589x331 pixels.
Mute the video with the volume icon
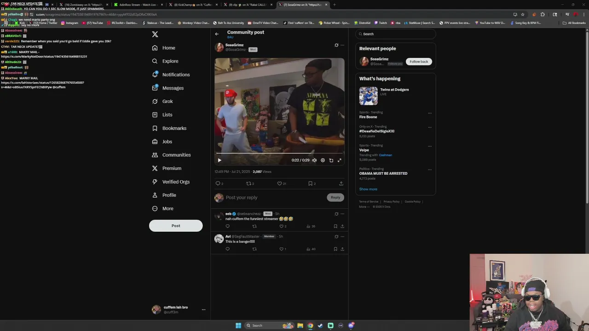click(314, 160)
